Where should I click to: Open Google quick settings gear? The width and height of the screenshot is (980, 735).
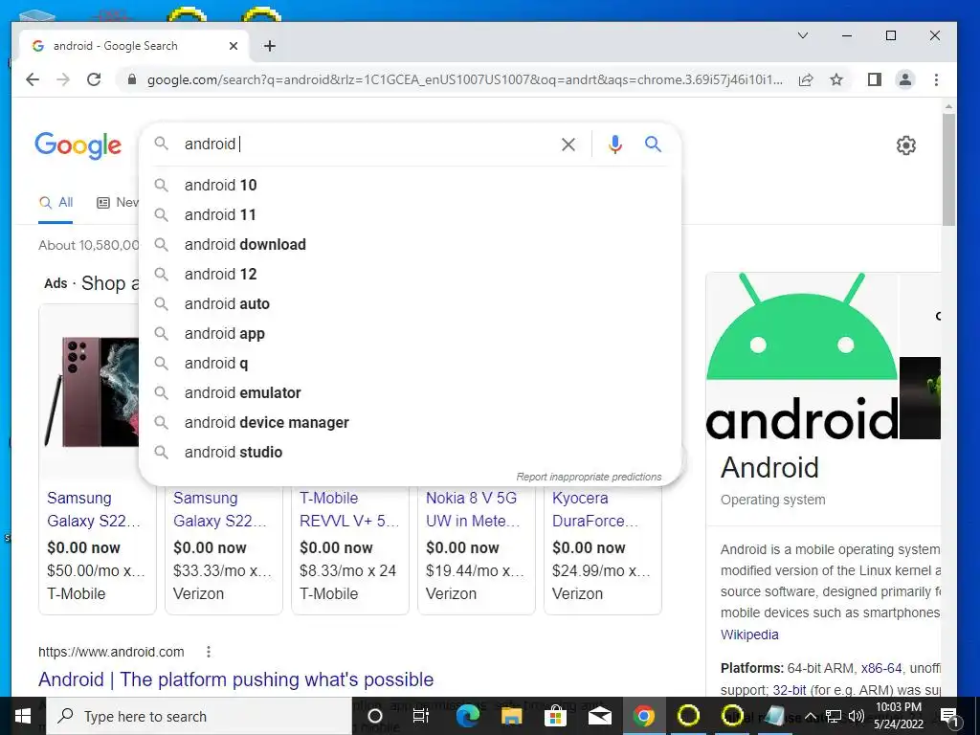tap(905, 145)
